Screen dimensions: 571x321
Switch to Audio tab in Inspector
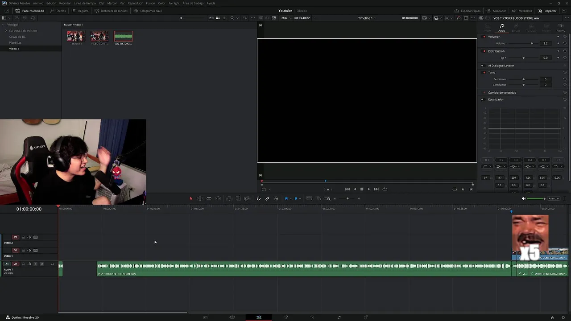[502, 28]
